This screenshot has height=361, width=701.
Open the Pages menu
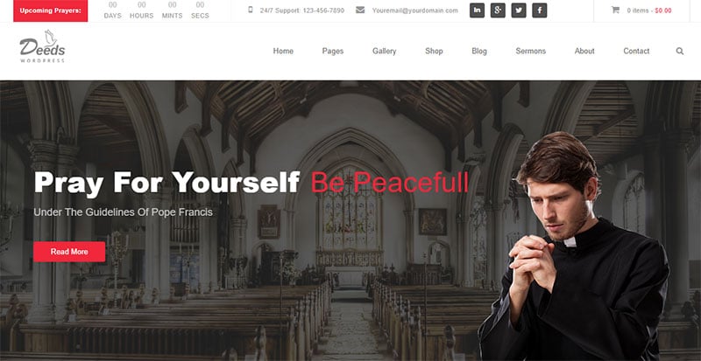333,52
